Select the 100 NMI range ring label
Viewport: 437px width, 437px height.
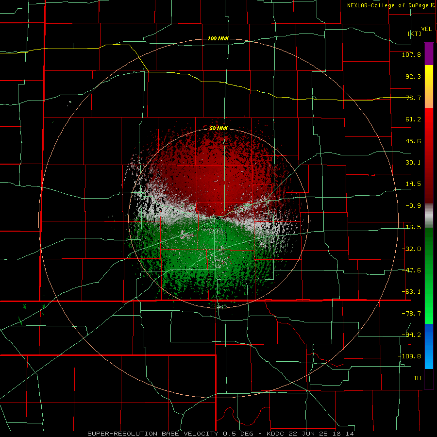click(x=218, y=38)
